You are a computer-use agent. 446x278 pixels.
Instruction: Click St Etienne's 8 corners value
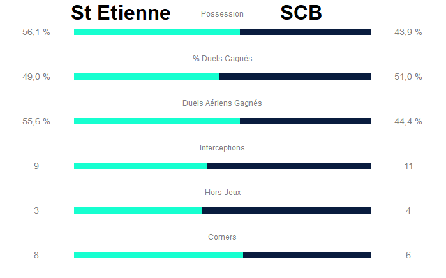[x=36, y=255]
